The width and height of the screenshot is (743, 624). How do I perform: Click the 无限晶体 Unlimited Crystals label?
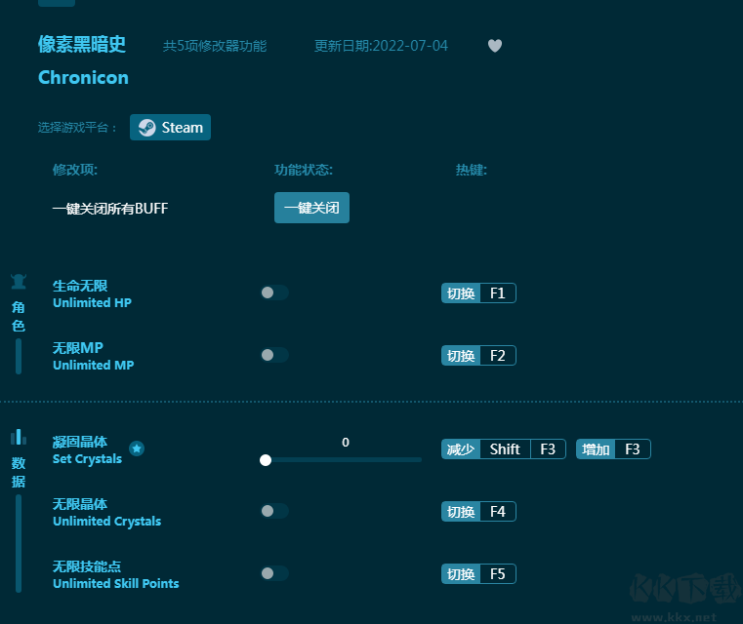click(x=106, y=512)
